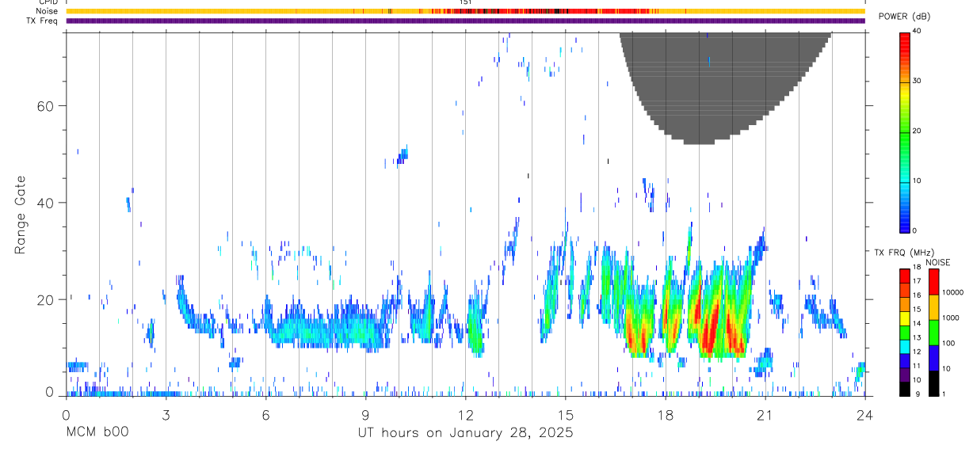Click the red NOISE swatch above 10000
The height and width of the screenshot is (449, 973).
[x=933, y=282]
